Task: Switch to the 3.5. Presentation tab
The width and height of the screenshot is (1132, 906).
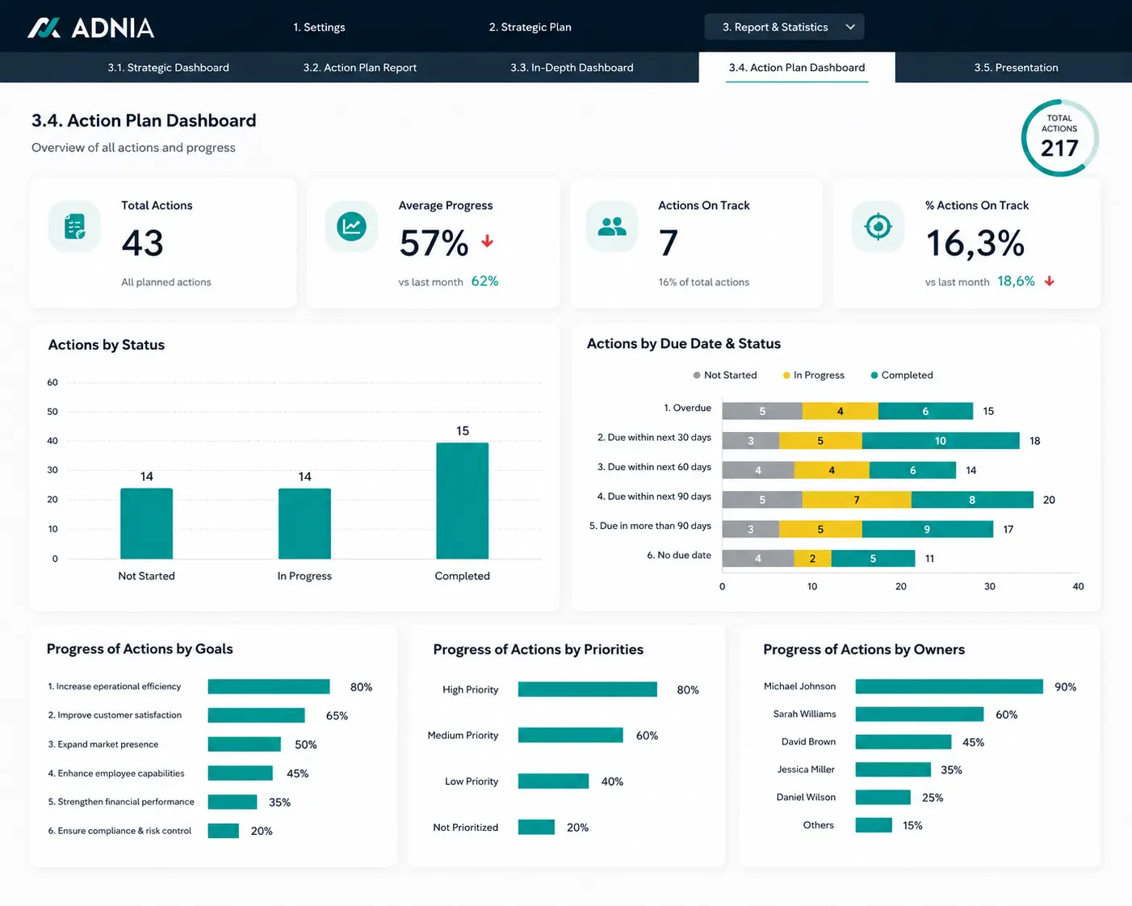Action: [x=1016, y=68]
